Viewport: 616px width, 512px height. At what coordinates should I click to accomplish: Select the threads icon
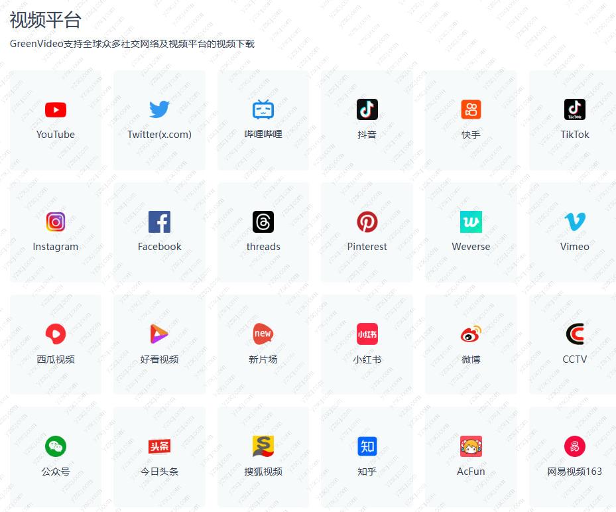tap(263, 222)
